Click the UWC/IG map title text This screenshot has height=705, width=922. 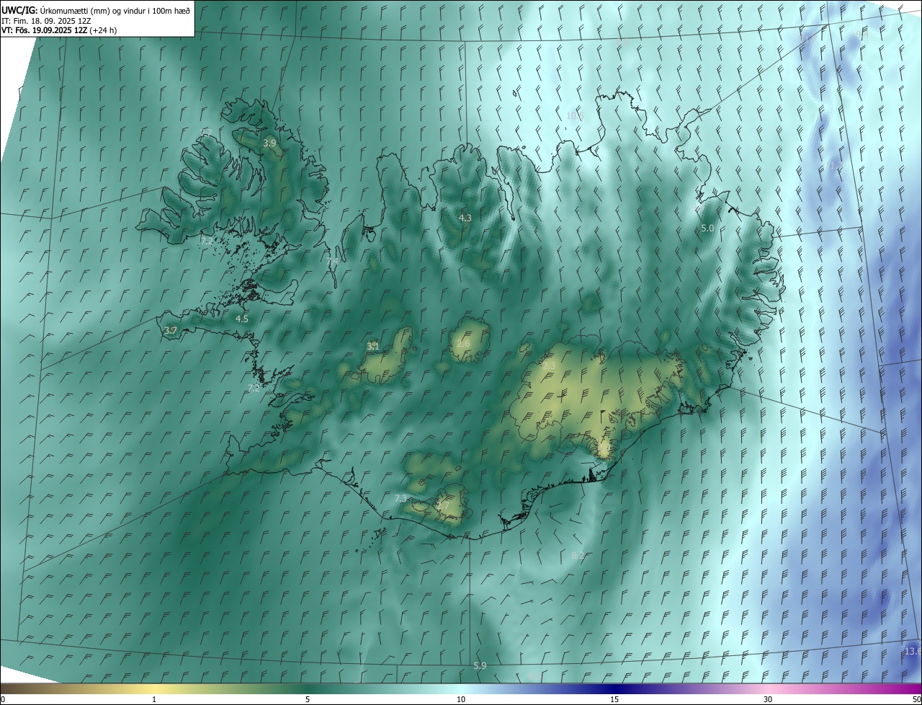[x=97, y=10]
